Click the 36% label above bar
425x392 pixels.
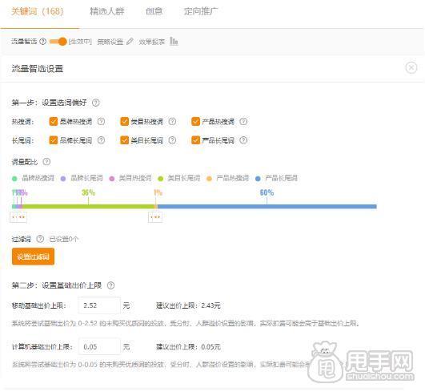(88, 192)
